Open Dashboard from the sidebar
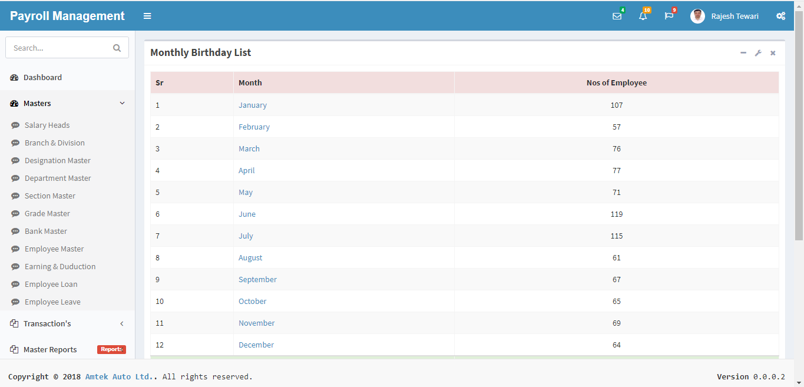This screenshot has height=387, width=804. click(x=42, y=77)
